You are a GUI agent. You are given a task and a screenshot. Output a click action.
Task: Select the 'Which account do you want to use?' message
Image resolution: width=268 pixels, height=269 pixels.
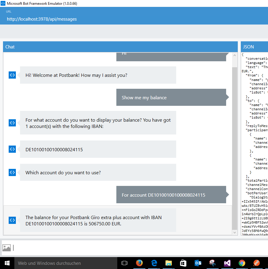(x=98, y=172)
